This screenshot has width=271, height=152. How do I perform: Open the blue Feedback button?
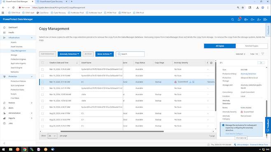click(x=268, y=125)
